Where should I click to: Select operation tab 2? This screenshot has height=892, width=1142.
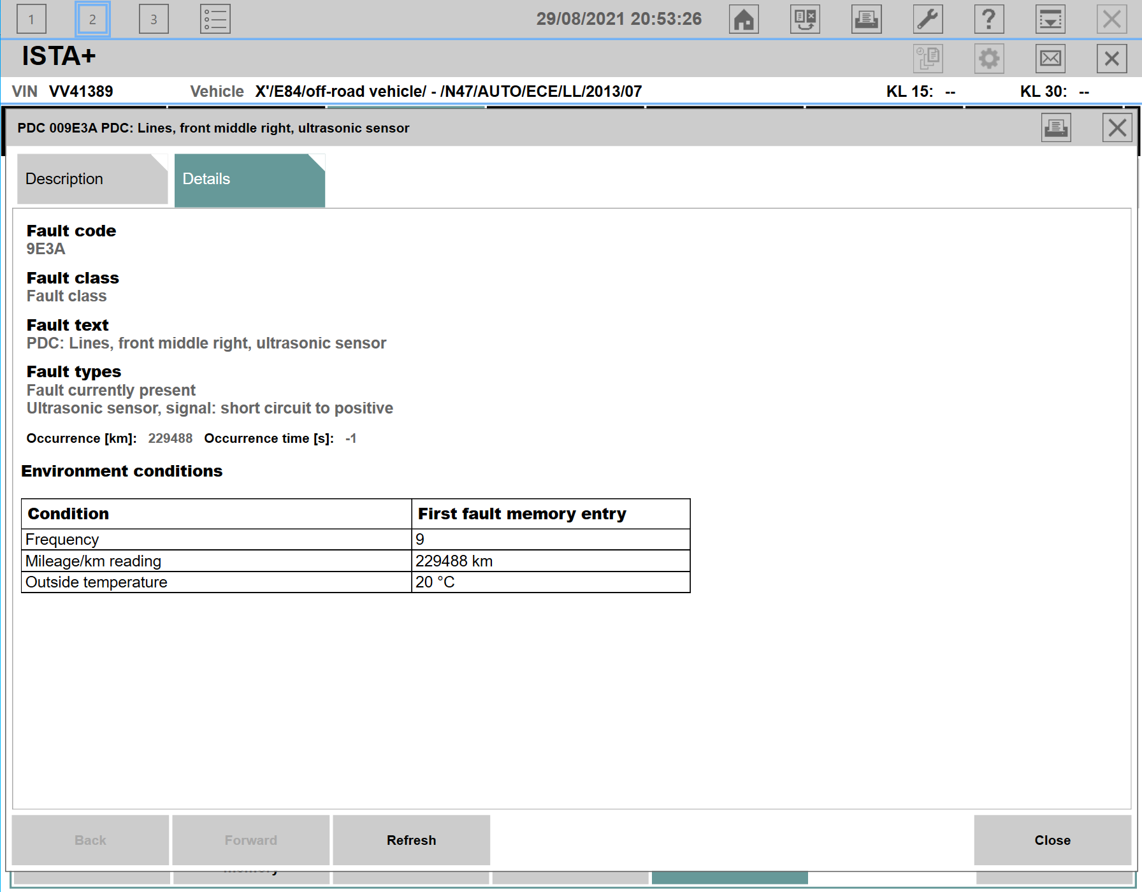(x=92, y=19)
